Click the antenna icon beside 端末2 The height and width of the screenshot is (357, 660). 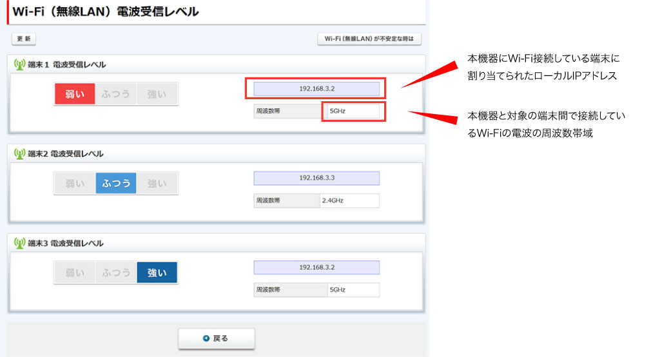point(19,153)
